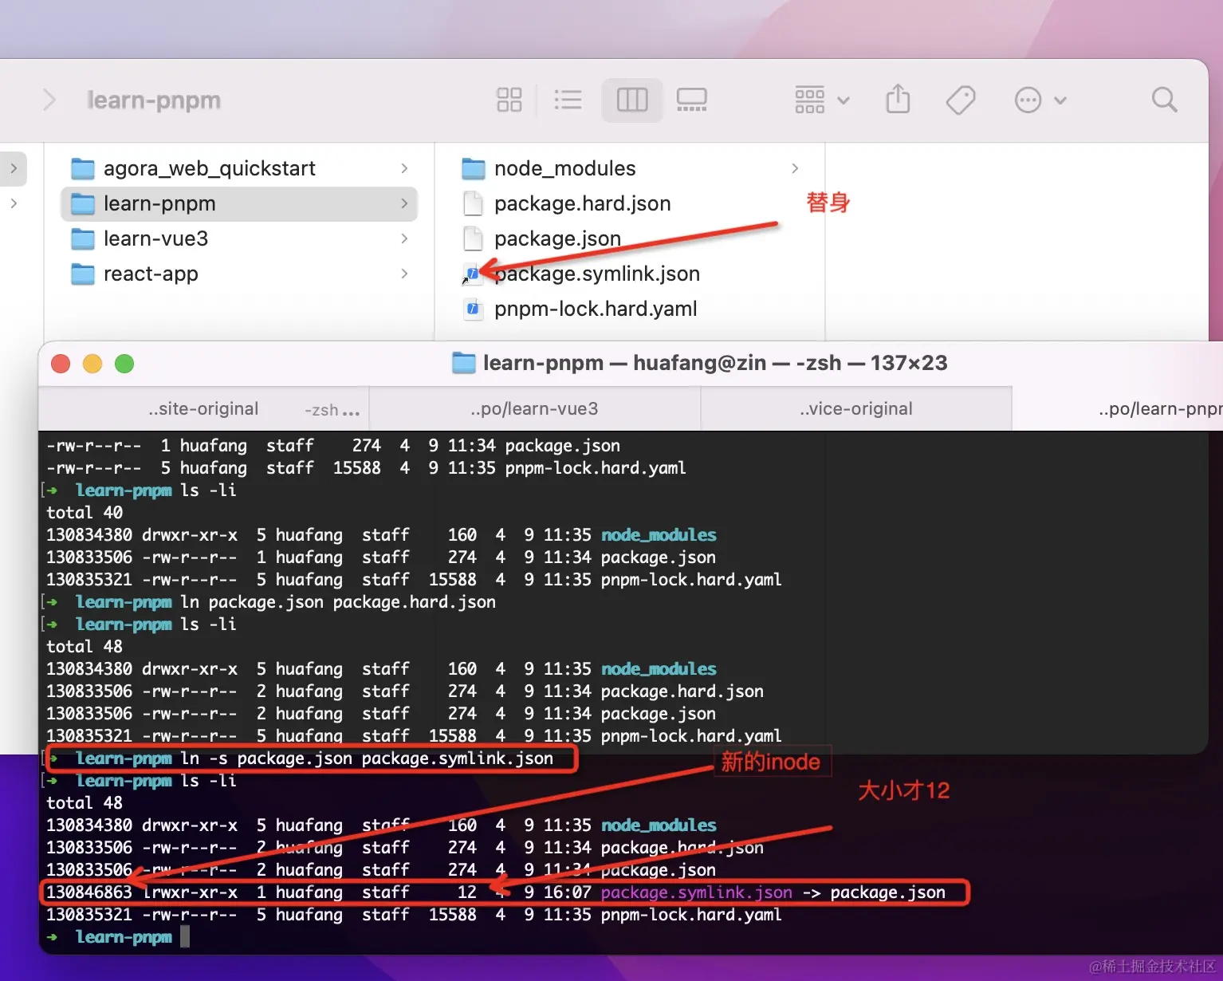Click the react-app folder icon
The width and height of the screenshot is (1223, 981).
(83, 274)
